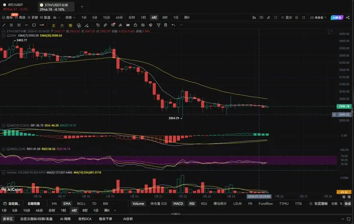The height and width of the screenshot is (224, 354).
Task: Click the share icon at top right
Action: pyautogui.click(x=348, y=18)
